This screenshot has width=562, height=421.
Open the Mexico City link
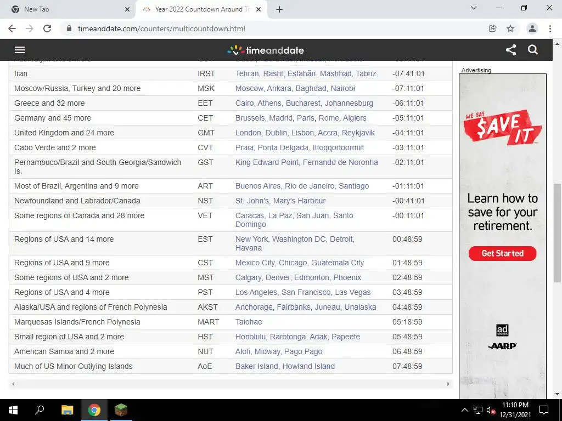coord(255,263)
